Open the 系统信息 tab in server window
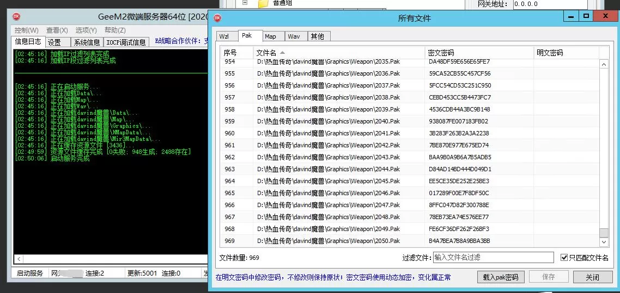 pos(87,42)
